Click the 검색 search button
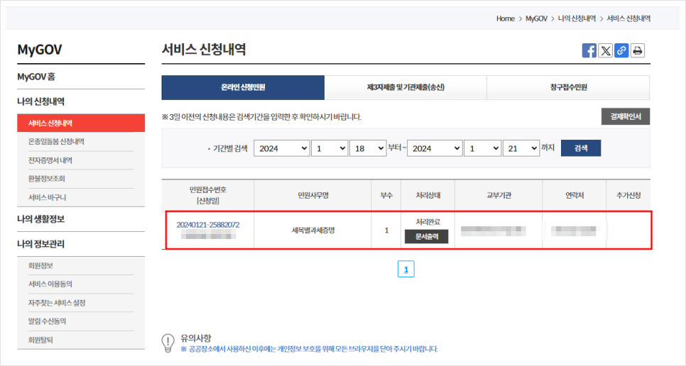 pos(581,148)
